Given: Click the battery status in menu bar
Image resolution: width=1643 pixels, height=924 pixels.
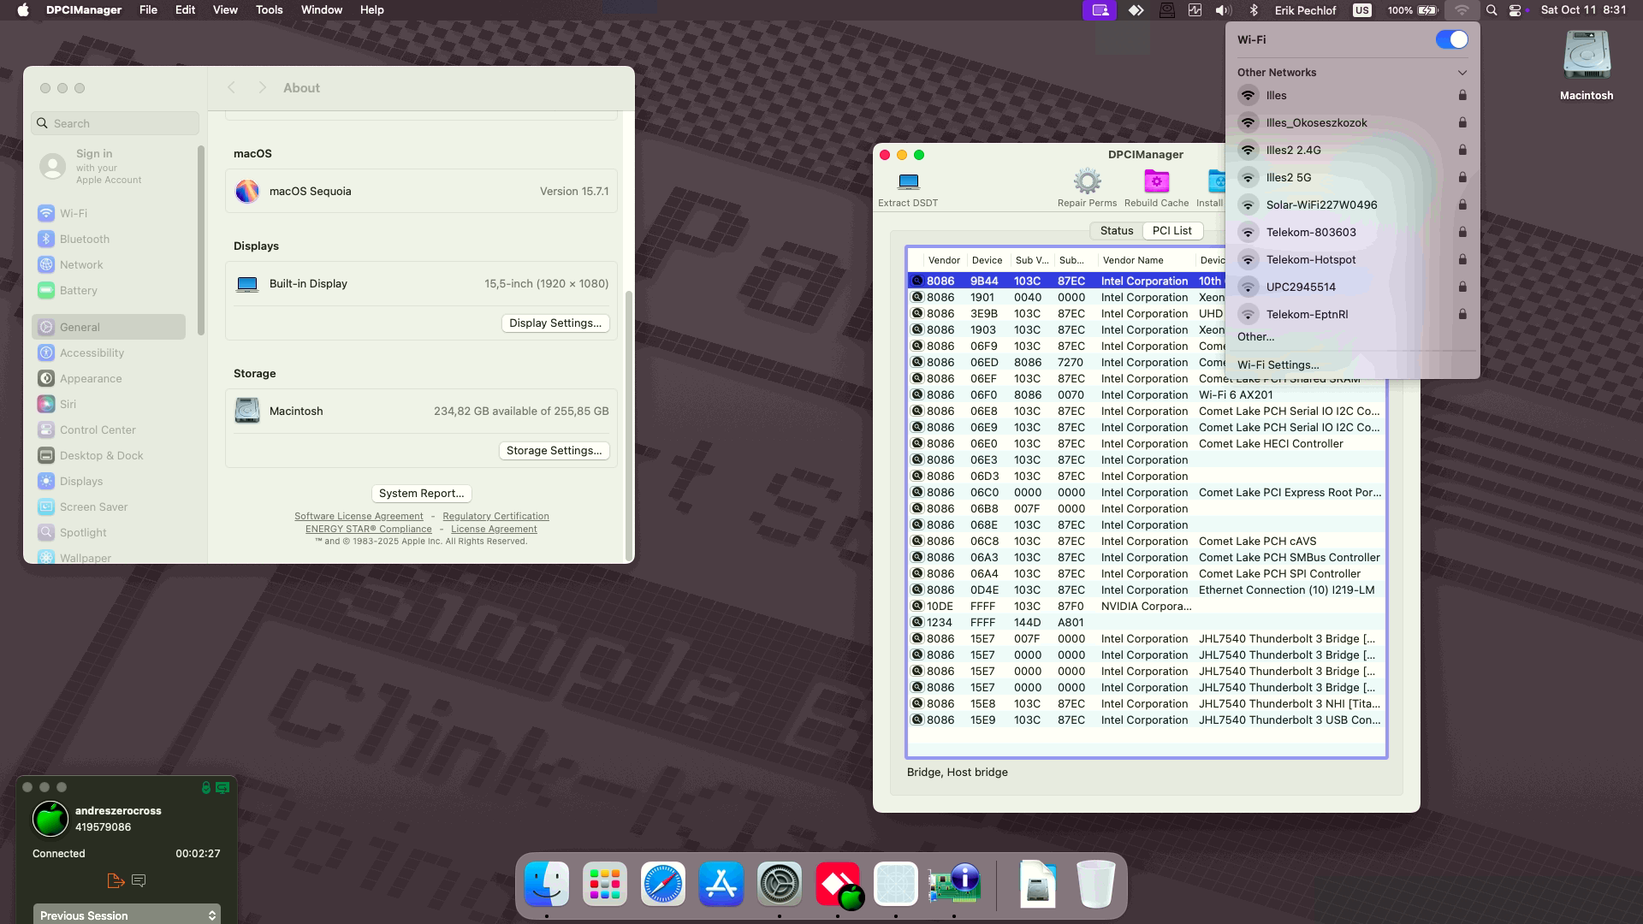Looking at the screenshot, I should tap(1413, 10).
